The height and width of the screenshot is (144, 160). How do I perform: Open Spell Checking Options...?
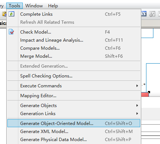[74, 76]
